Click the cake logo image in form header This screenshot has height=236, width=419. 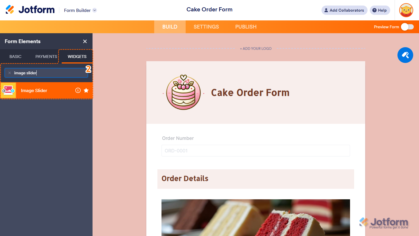pos(183,92)
